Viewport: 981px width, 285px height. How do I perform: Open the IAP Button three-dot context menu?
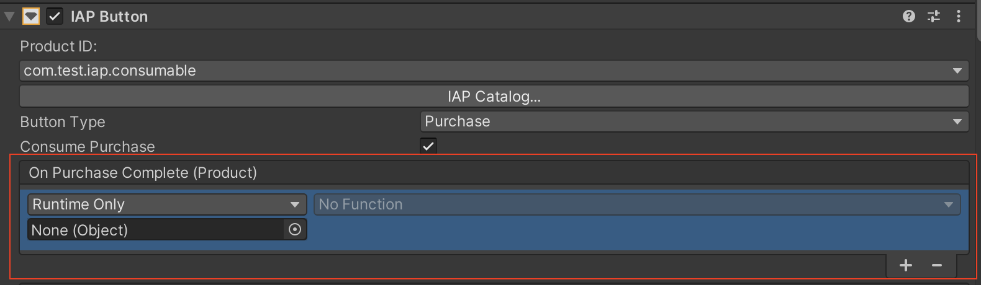pos(959,16)
